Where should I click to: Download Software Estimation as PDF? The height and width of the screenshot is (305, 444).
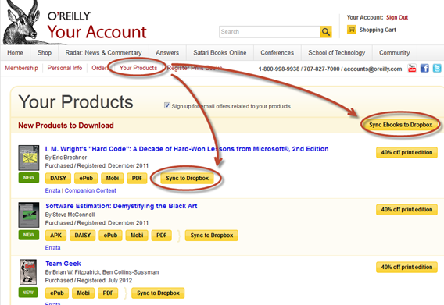[161, 235]
